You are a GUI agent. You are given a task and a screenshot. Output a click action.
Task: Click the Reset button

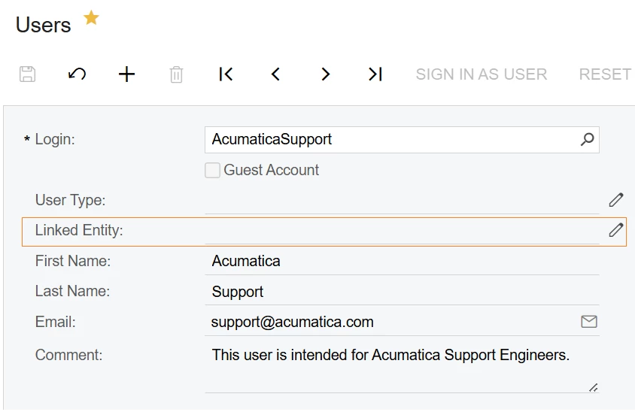click(605, 74)
